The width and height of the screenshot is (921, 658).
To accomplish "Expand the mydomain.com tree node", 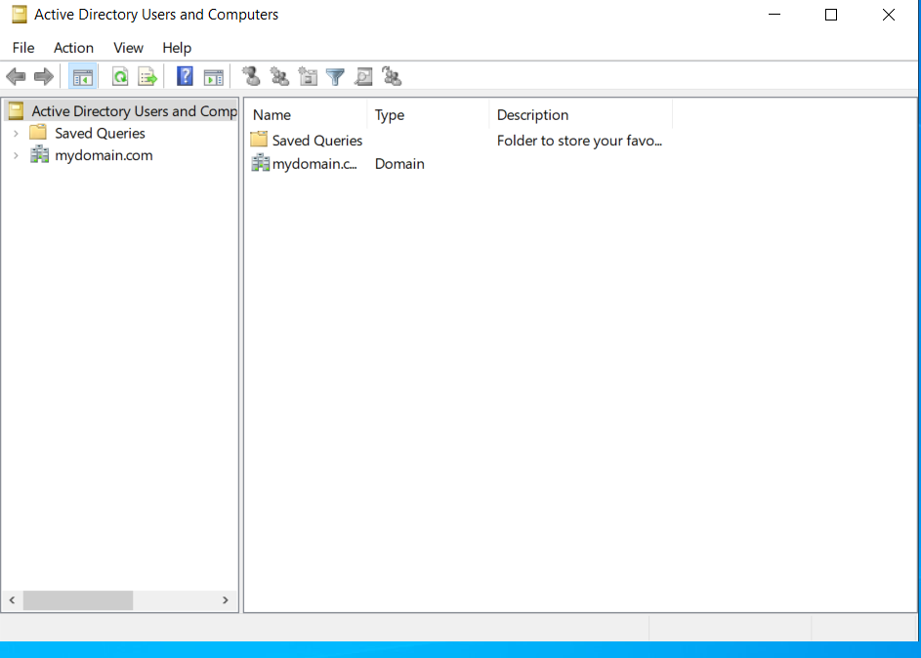I will point(16,154).
